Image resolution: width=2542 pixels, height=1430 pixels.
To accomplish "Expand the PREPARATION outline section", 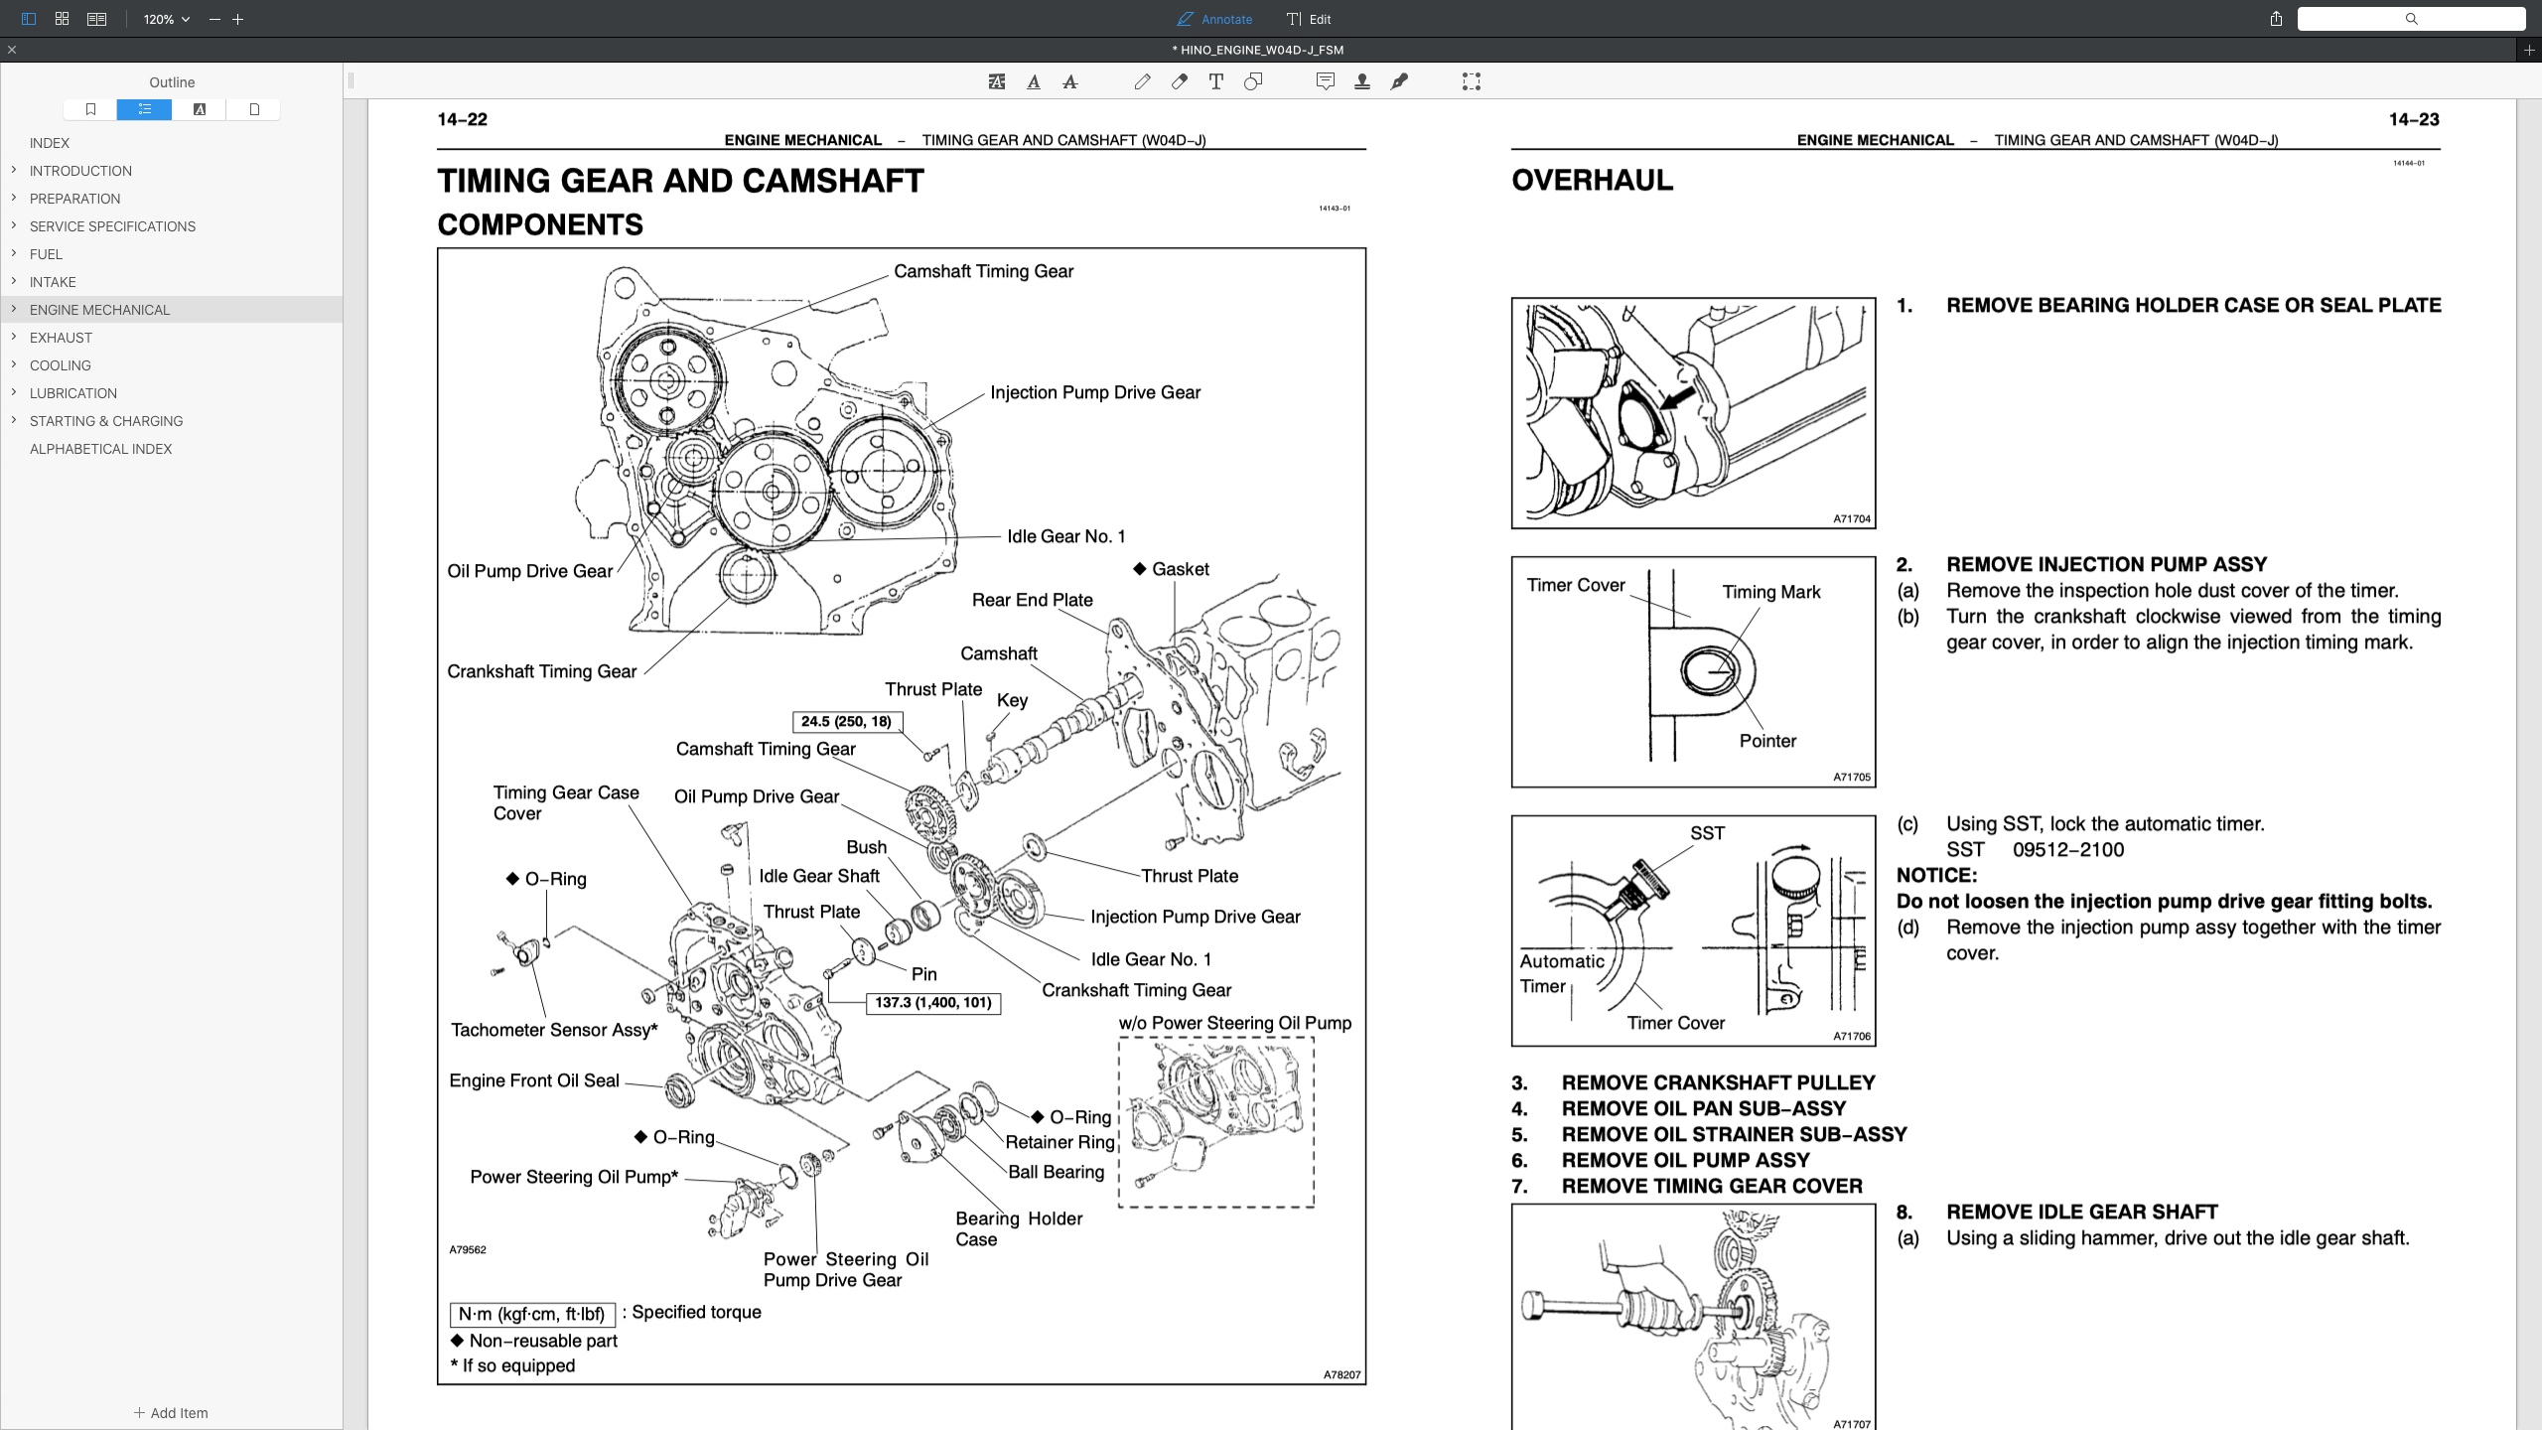I will point(14,199).
